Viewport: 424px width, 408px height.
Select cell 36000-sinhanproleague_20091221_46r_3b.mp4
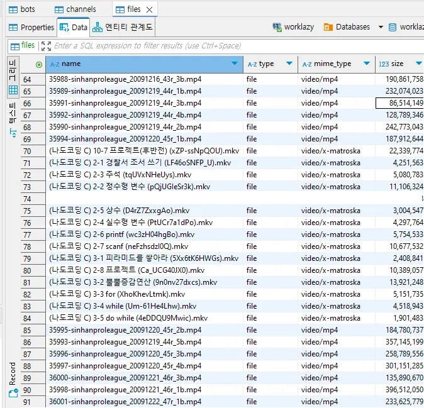pyautogui.click(x=145, y=377)
